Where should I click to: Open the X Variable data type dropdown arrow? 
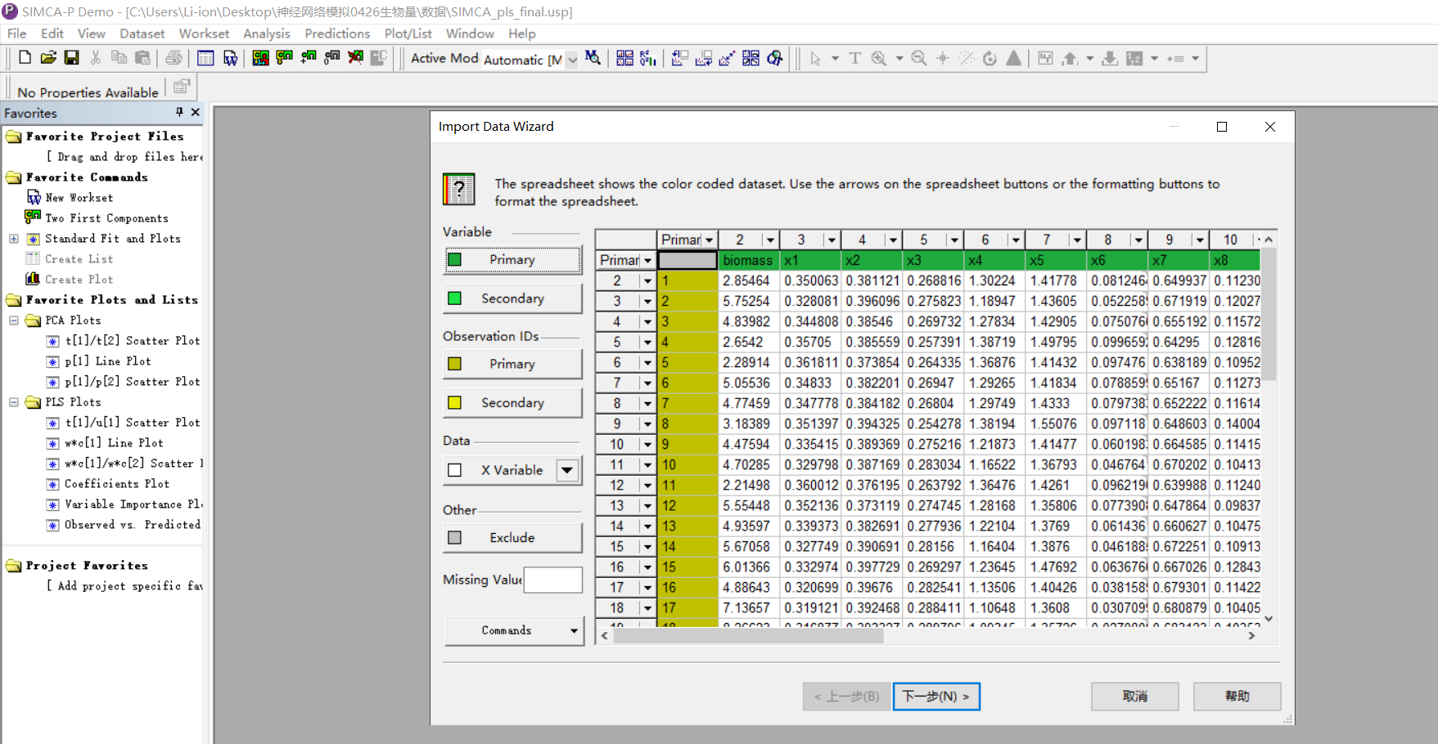pos(567,470)
